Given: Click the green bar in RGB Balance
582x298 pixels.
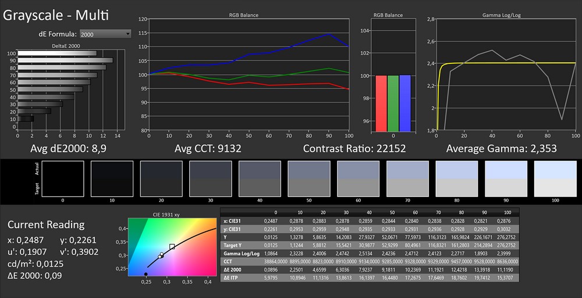Looking at the screenshot, I should point(393,103).
